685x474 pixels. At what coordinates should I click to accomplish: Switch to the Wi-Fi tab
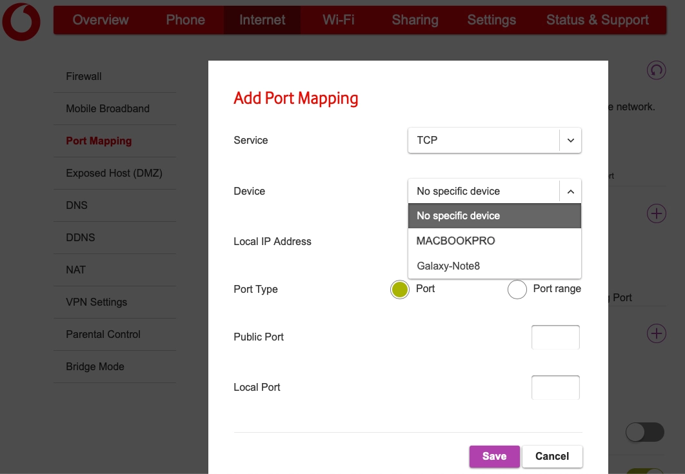coord(338,20)
